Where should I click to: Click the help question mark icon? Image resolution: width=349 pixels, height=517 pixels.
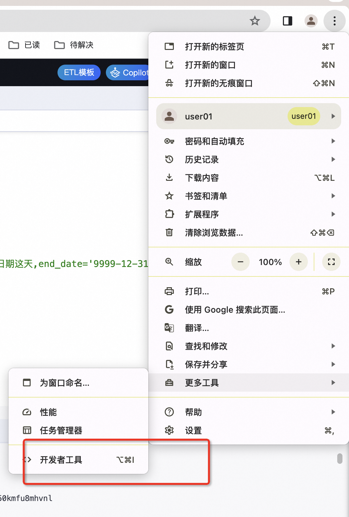(169, 412)
